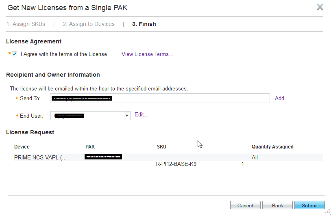Click Edit link beside End User
This screenshot has width=331, height=215.
tap(142, 115)
